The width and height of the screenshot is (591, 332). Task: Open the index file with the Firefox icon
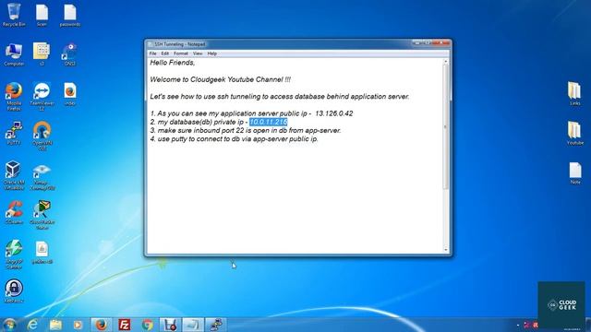(70, 94)
